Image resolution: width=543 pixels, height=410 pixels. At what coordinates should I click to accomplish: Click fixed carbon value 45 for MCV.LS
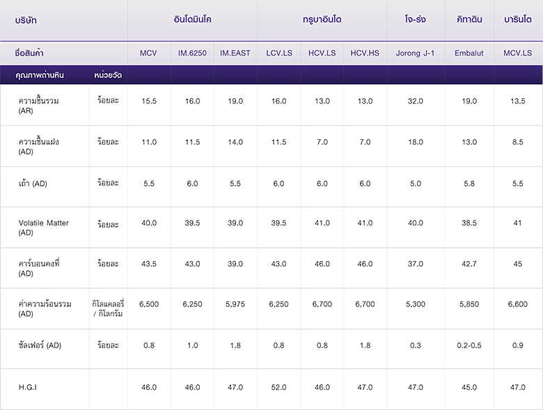pyautogui.click(x=518, y=264)
